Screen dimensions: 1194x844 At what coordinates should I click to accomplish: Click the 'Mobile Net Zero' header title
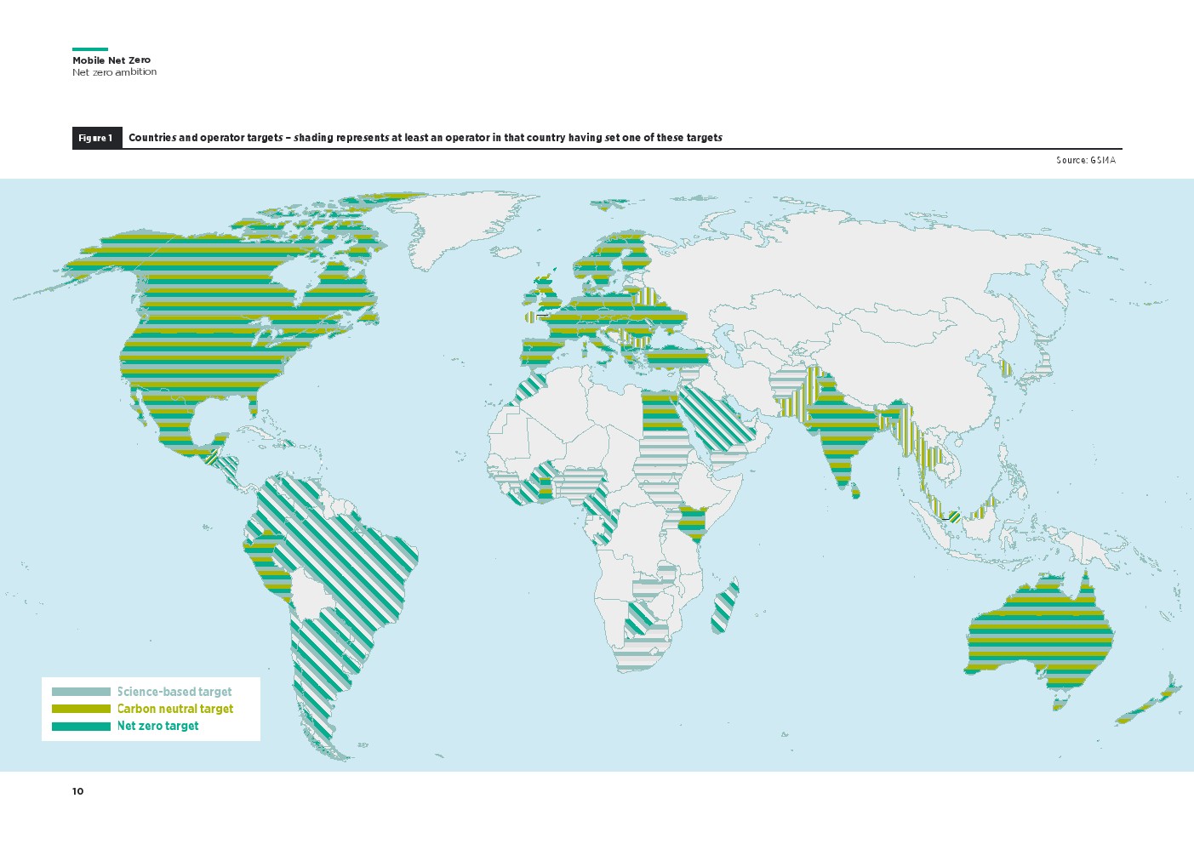111,60
